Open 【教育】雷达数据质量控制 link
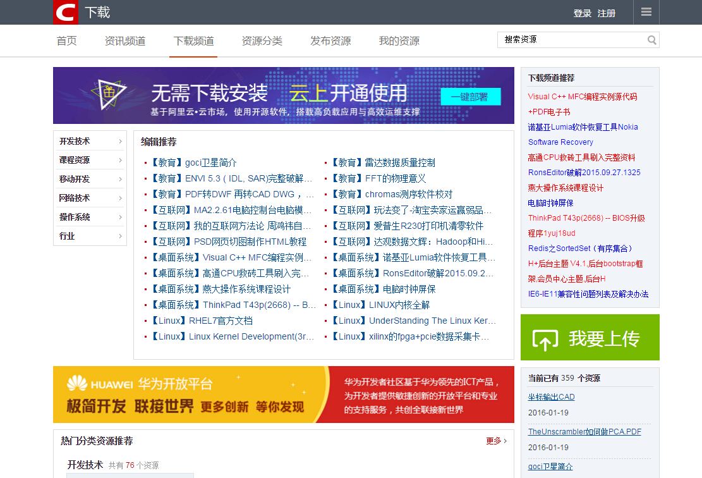This screenshot has width=702, height=478. click(383, 162)
